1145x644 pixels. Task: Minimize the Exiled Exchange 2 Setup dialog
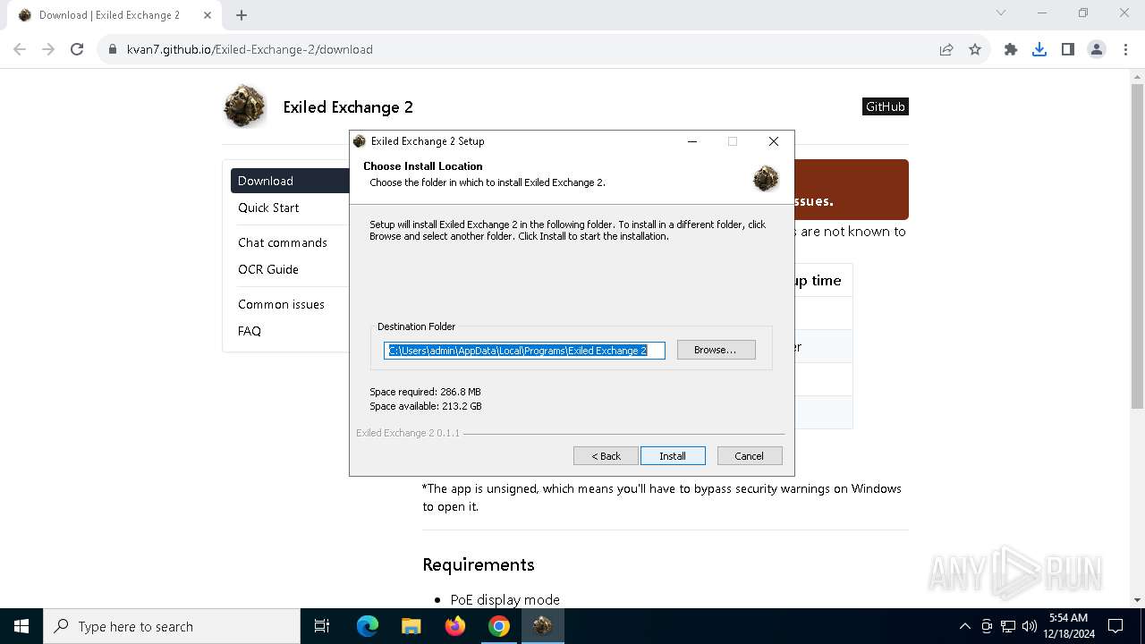tap(692, 141)
